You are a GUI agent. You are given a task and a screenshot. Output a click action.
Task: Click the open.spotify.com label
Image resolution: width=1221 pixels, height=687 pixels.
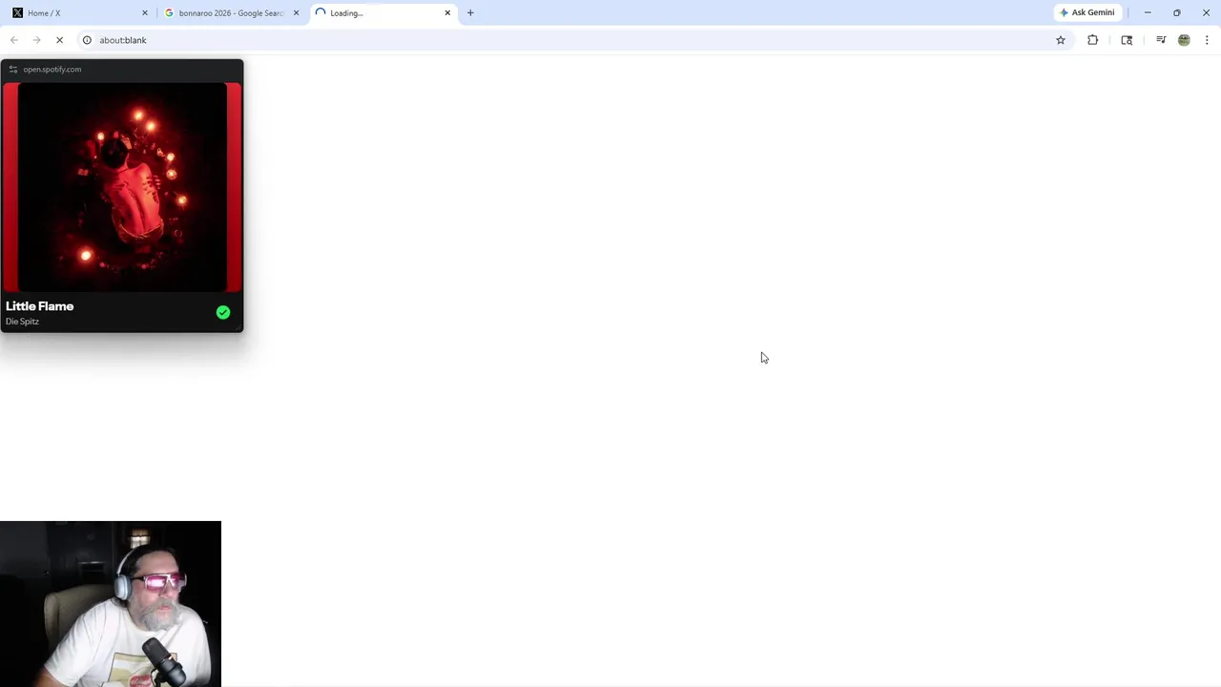click(x=52, y=70)
